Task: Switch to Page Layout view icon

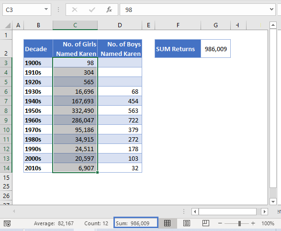Action: point(187,223)
